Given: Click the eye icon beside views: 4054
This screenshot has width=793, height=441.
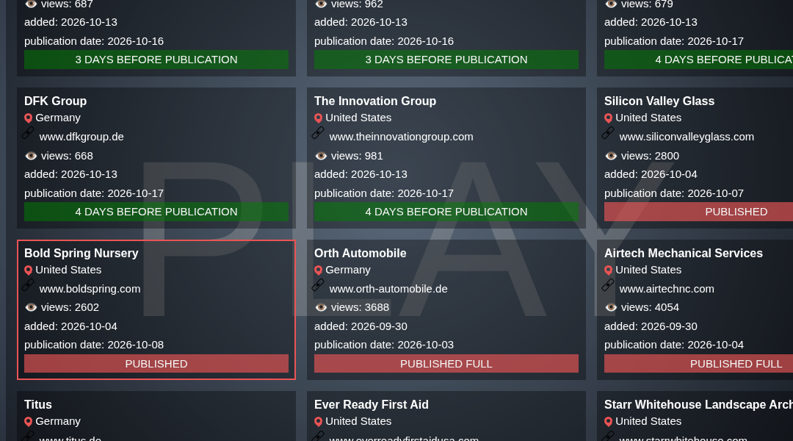Looking at the screenshot, I should coord(611,306).
